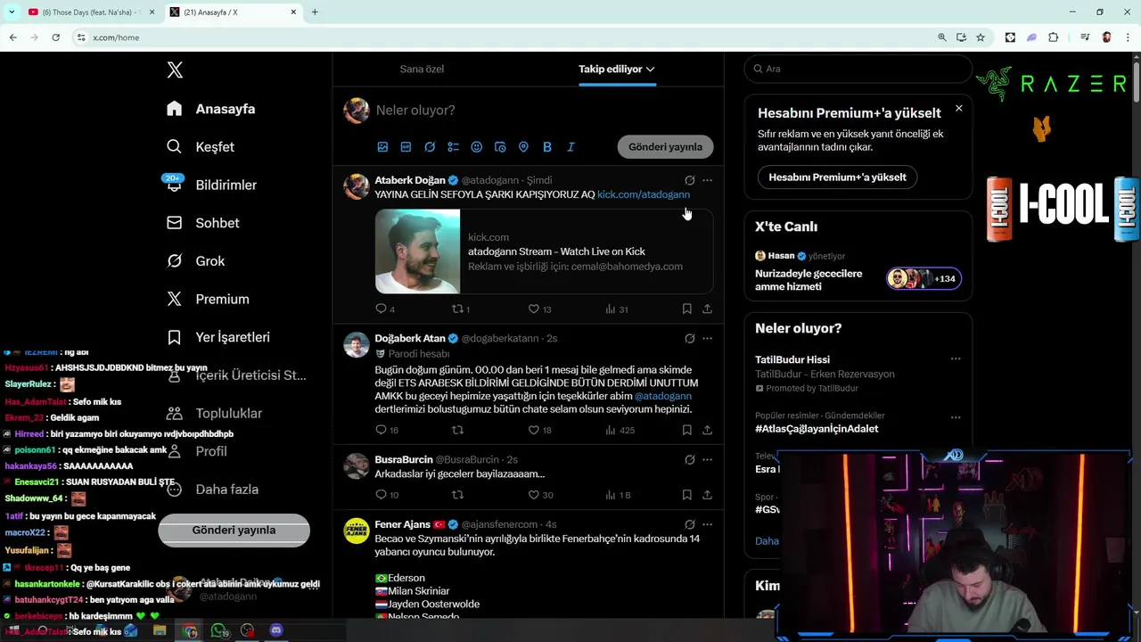Open #AtlasÇağlayanİçinAdalet trend

817,429
